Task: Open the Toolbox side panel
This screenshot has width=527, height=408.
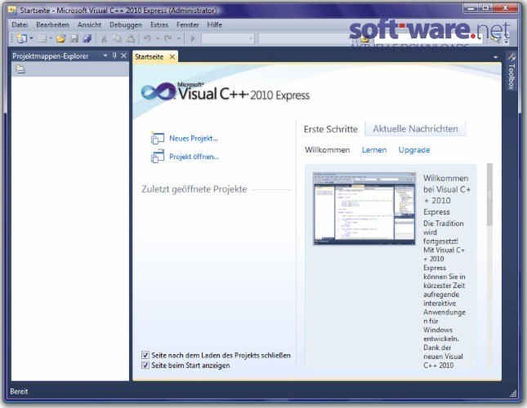Action: [x=511, y=71]
